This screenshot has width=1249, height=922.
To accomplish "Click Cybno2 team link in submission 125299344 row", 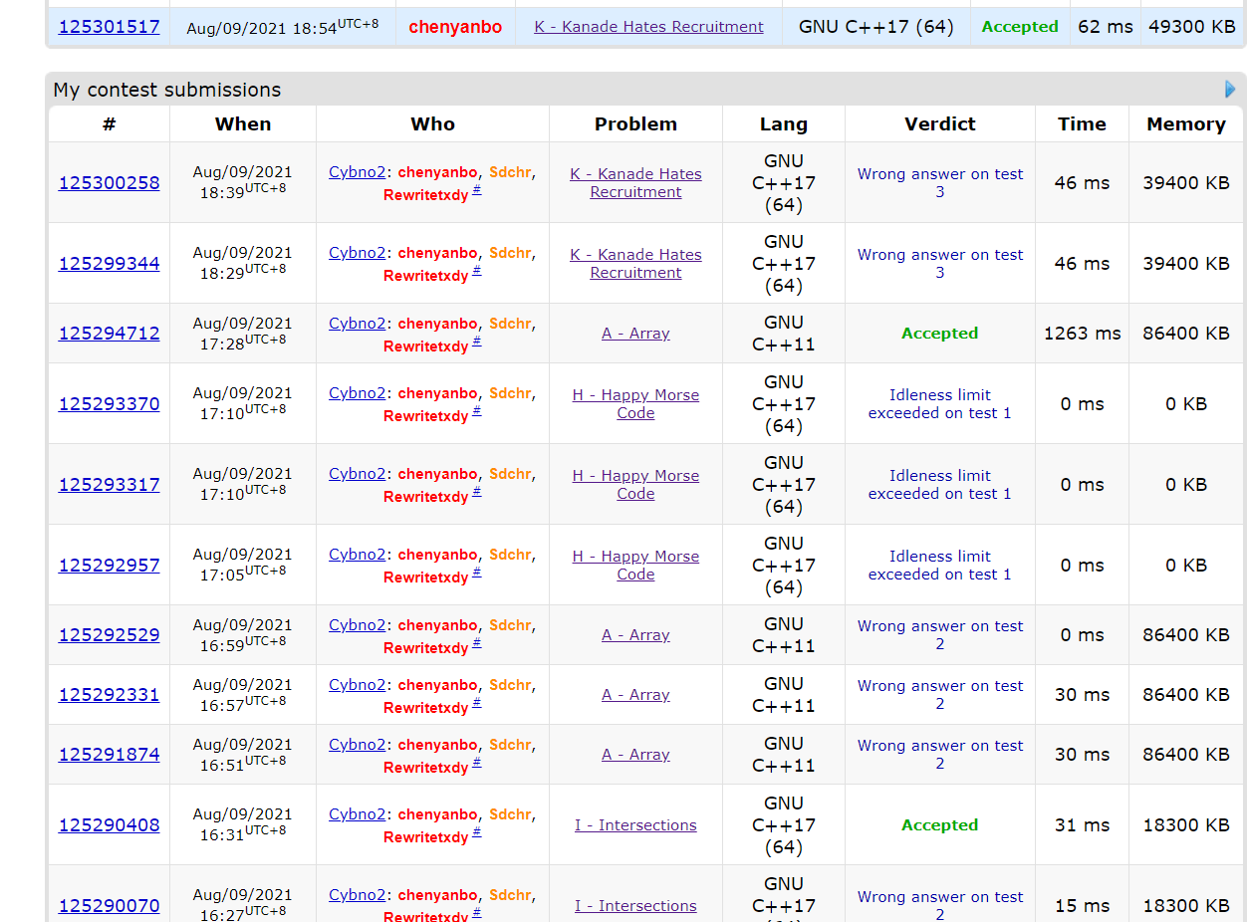I will (x=357, y=253).
